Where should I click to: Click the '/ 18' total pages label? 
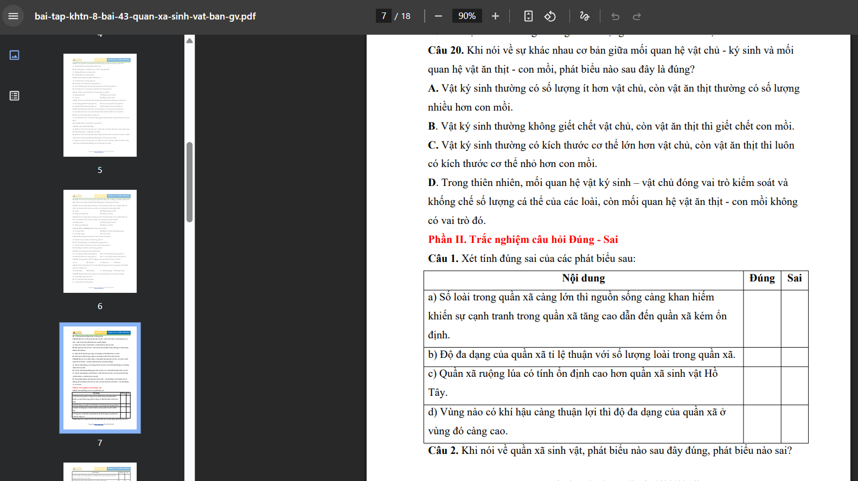click(x=402, y=16)
